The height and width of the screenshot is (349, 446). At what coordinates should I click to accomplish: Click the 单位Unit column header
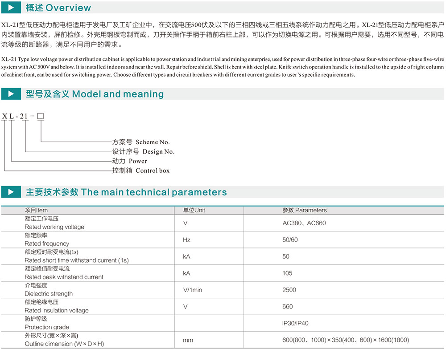tap(194, 210)
